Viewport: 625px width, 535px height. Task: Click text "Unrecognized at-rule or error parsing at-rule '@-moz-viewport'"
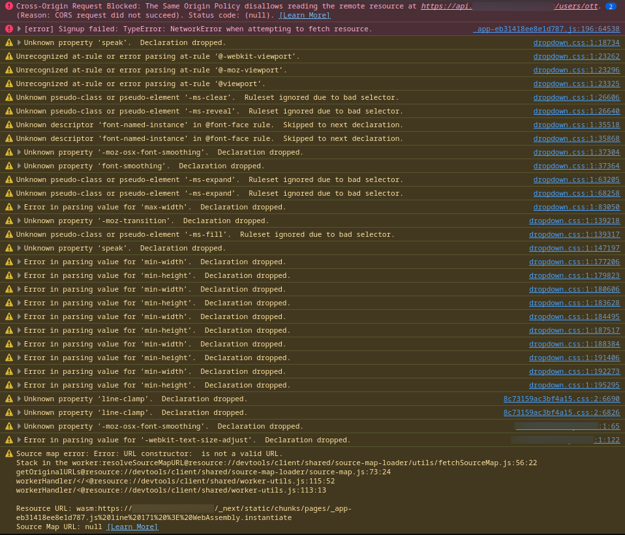[151, 70]
